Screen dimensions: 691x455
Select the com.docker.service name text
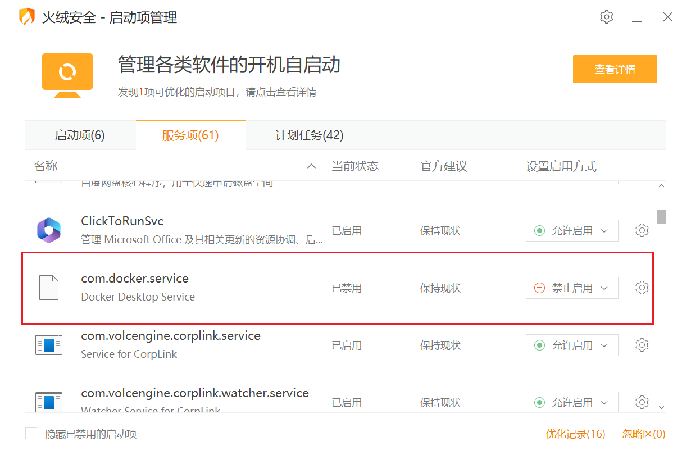pos(135,279)
